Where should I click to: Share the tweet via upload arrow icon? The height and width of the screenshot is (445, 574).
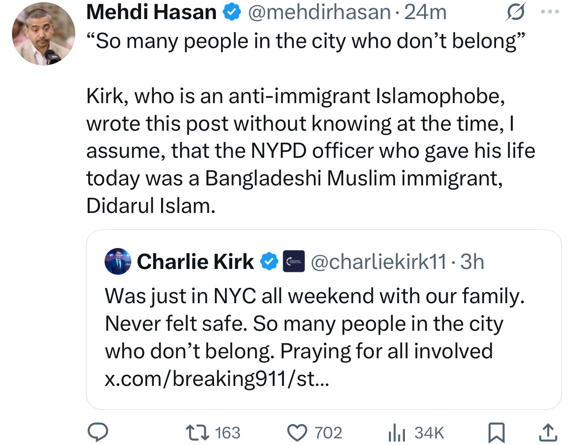[548, 433]
